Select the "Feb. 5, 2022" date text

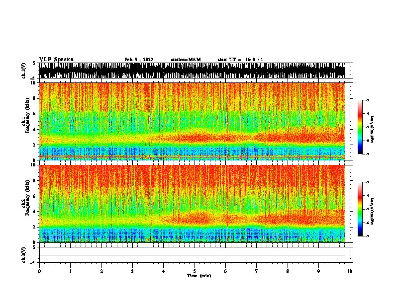(x=139, y=60)
